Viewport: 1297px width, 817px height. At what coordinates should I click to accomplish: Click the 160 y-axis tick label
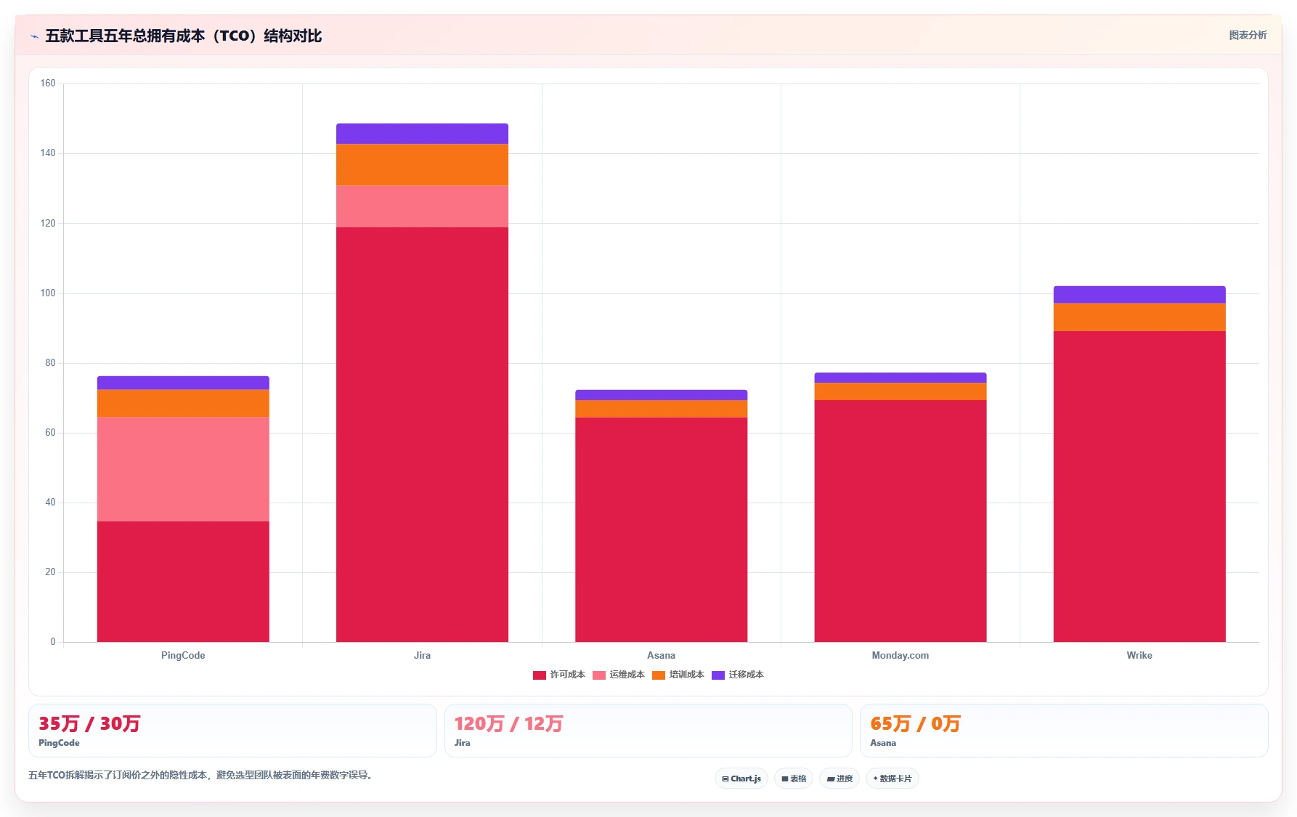click(x=48, y=84)
